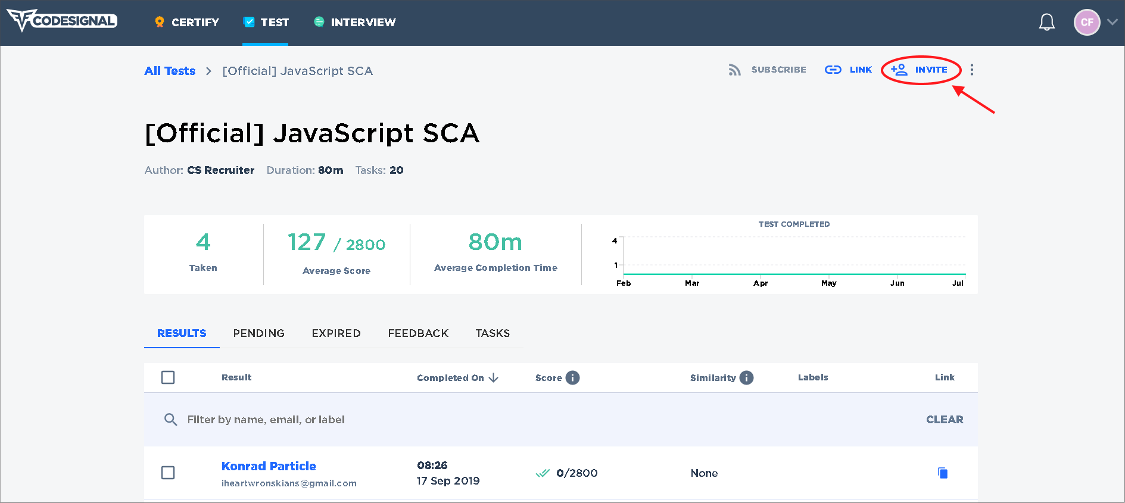The width and height of the screenshot is (1125, 503).
Task: Click the CF user avatar
Action: [1086, 22]
